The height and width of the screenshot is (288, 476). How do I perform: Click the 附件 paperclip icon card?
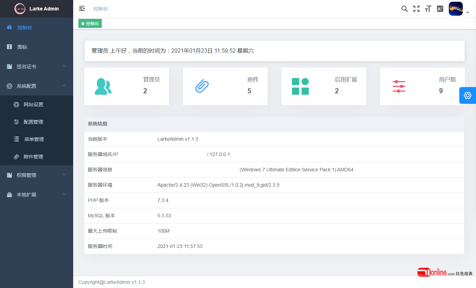point(225,86)
